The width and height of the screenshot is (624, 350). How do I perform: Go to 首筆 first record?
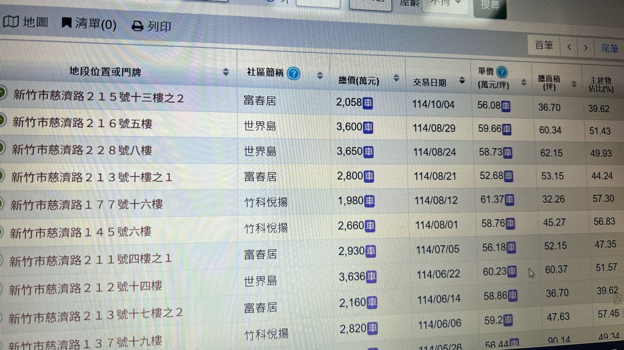544,46
